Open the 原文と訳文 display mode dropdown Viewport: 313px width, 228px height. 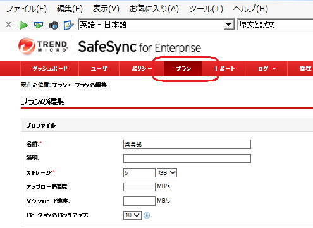pos(275,25)
